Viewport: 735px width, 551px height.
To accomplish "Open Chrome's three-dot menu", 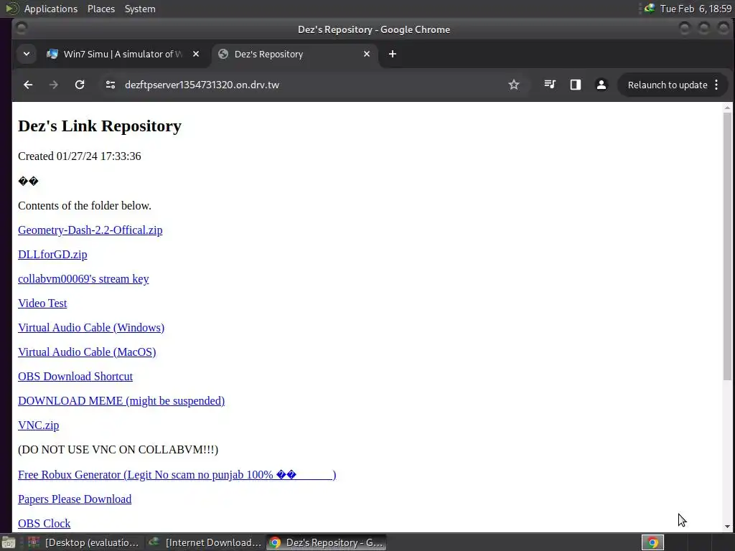I will coord(716,85).
